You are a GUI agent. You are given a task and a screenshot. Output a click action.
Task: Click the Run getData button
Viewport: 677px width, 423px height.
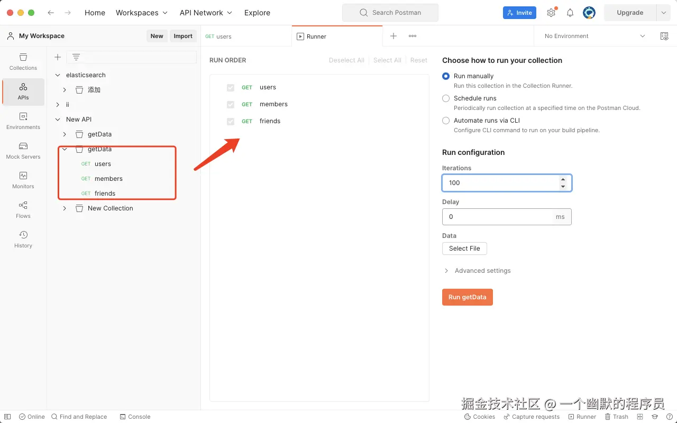click(x=468, y=297)
